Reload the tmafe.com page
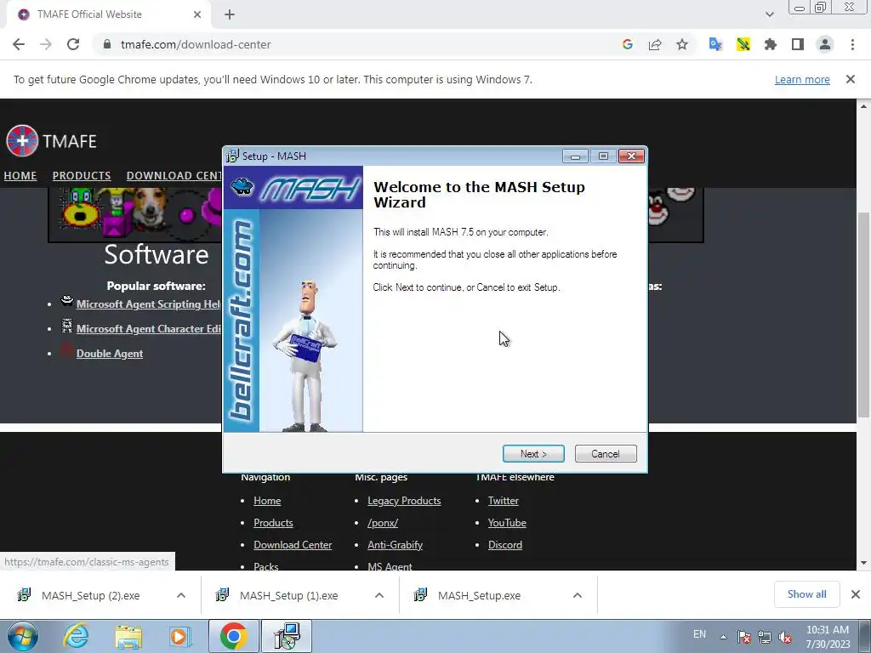871x653 pixels. (73, 44)
